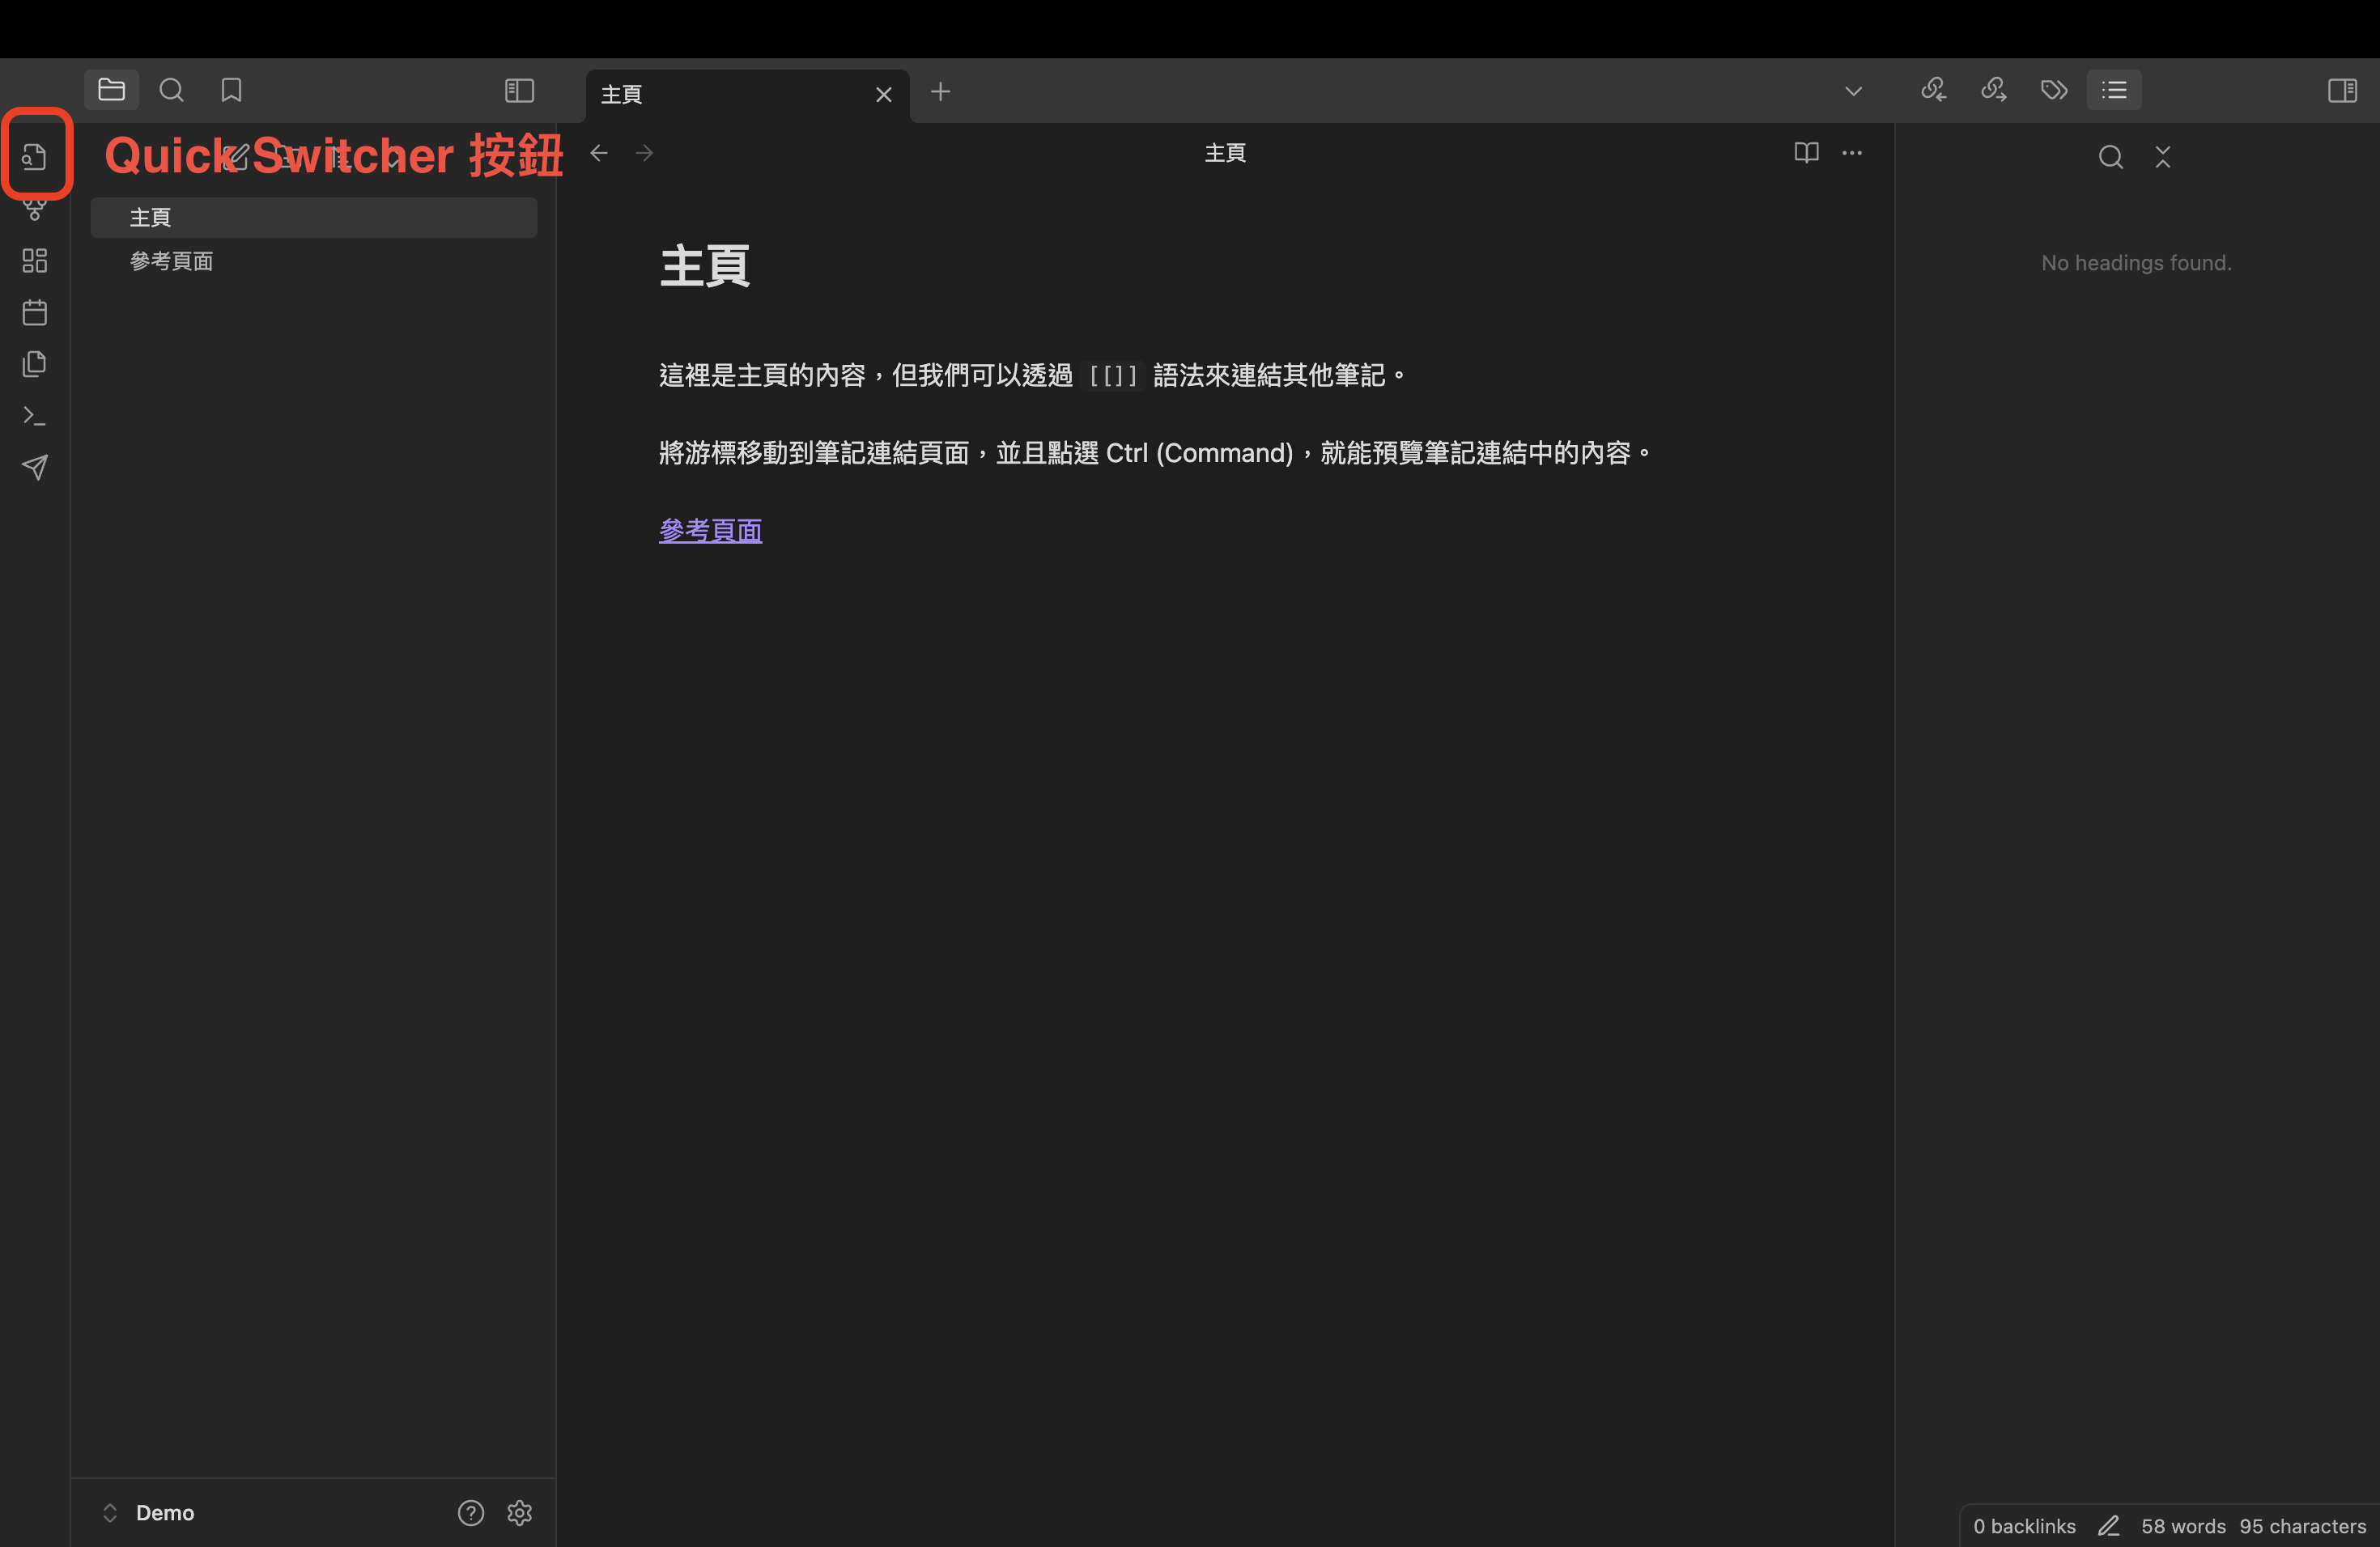Open the settings gear icon
Viewport: 2380px width, 1547px height.
519,1512
